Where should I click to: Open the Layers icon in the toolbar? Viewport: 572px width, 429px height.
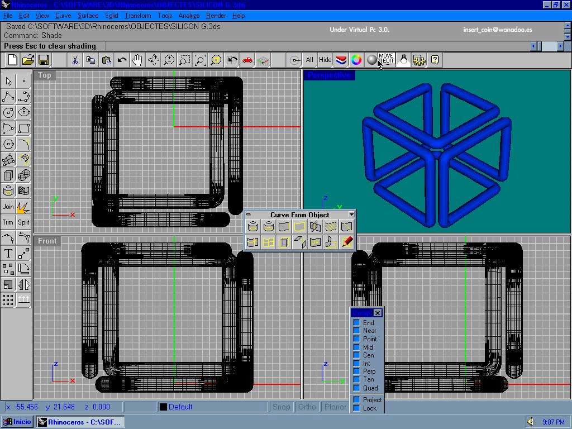point(341,60)
